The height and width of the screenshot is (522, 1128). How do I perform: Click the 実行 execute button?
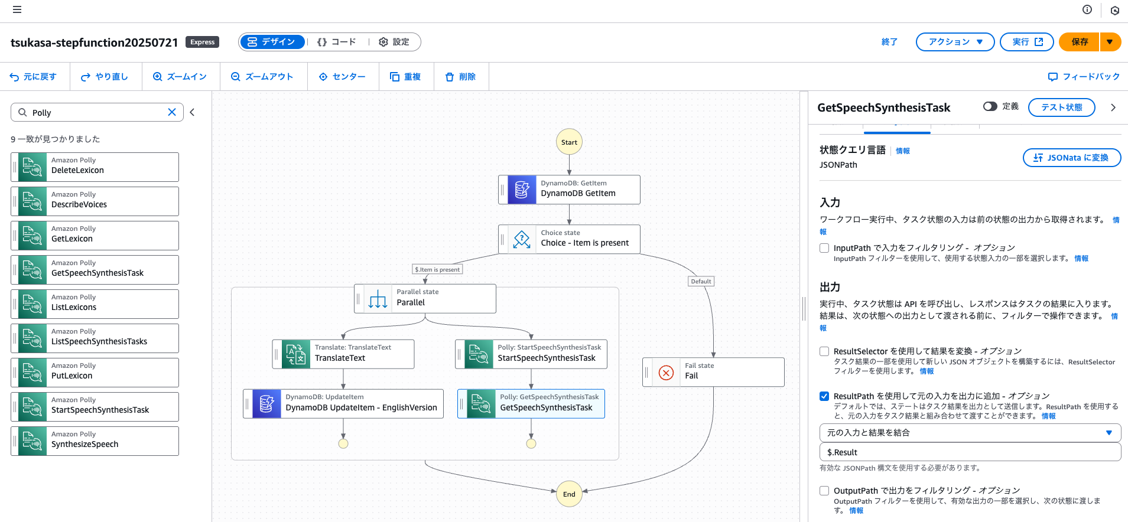pyautogui.click(x=1027, y=42)
